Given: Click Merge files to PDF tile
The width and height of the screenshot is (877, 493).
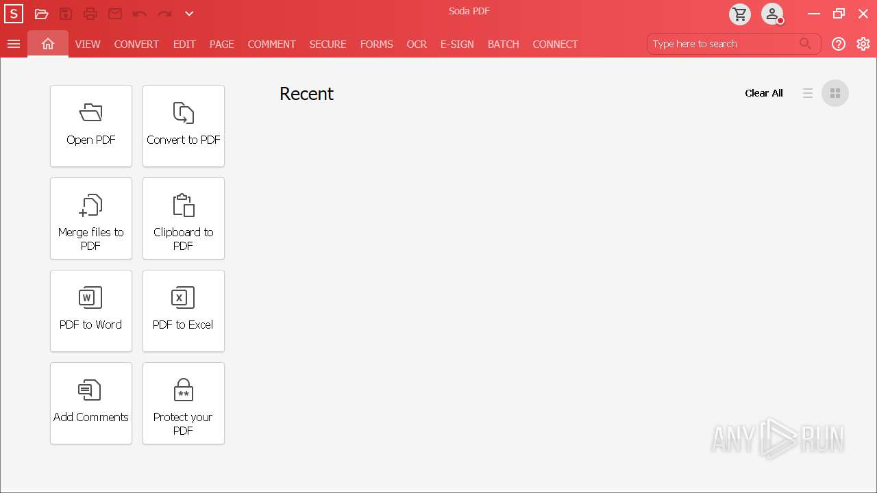Looking at the screenshot, I should tap(91, 218).
